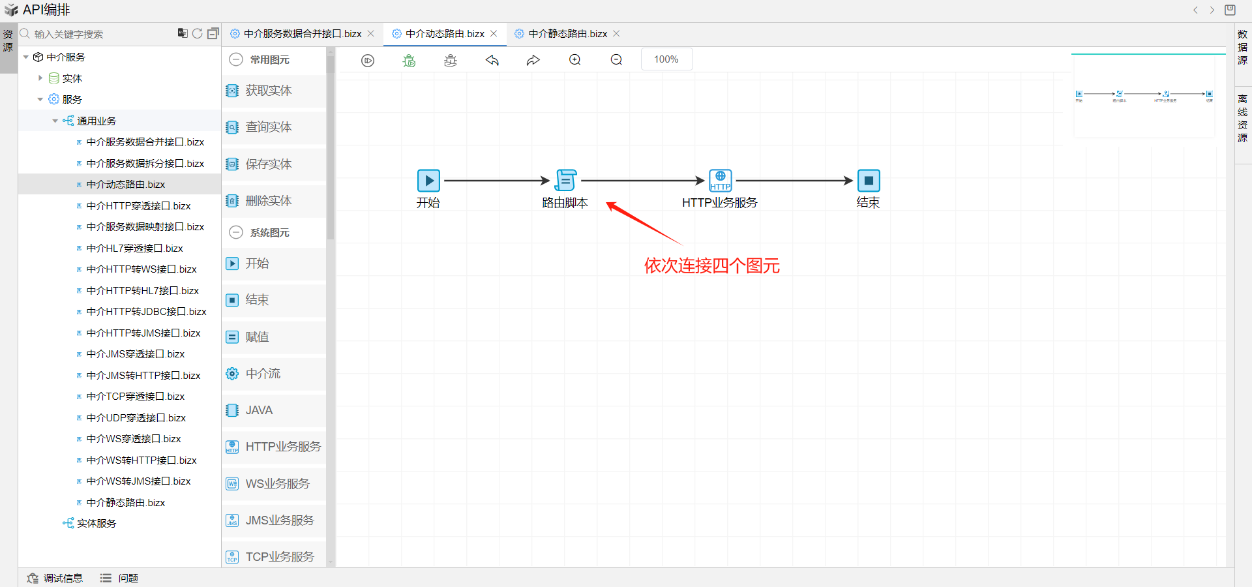
Task: Open 调试信息 panel at bottom
Action: point(55,578)
